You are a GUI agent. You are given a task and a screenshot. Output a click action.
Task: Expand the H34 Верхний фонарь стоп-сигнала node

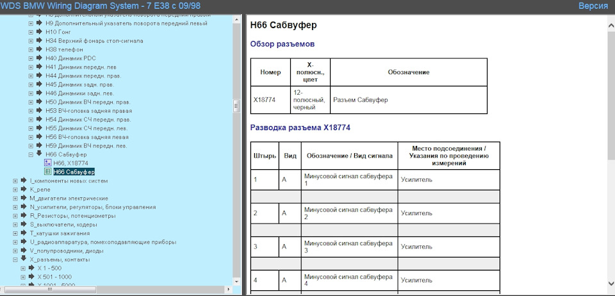31,41
